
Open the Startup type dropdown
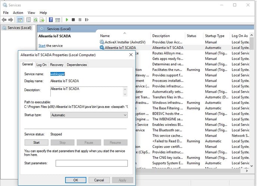tap(89, 115)
